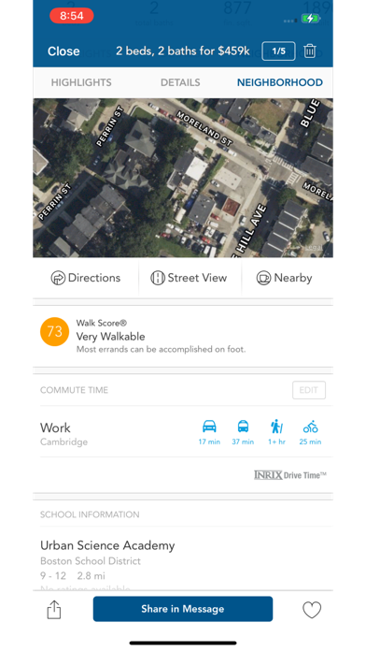The height and width of the screenshot is (651, 366).
Task: Tap the 37 min transit time
Action: tap(243, 441)
